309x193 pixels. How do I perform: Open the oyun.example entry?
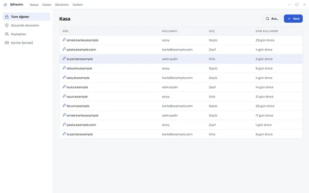pos(181,96)
